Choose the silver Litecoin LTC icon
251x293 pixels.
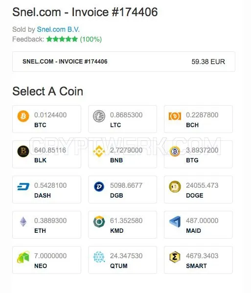[x=99, y=116]
